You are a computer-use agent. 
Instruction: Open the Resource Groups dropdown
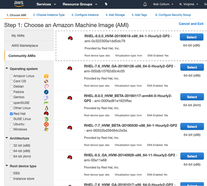coord(80,4)
